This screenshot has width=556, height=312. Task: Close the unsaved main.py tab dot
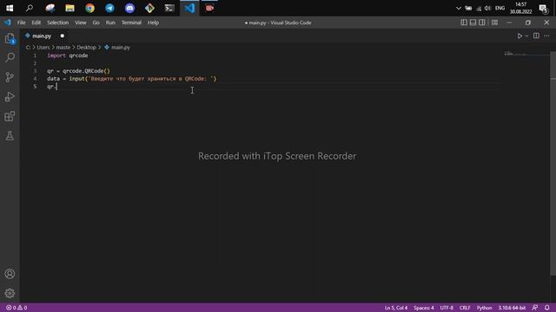click(x=63, y=36)
